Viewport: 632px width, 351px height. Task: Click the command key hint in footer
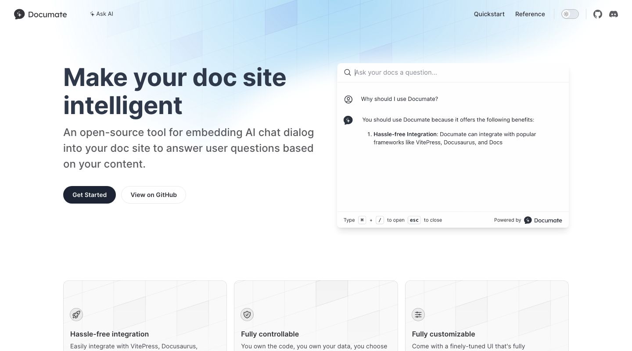pyautogui.click(x=362, y=220)
